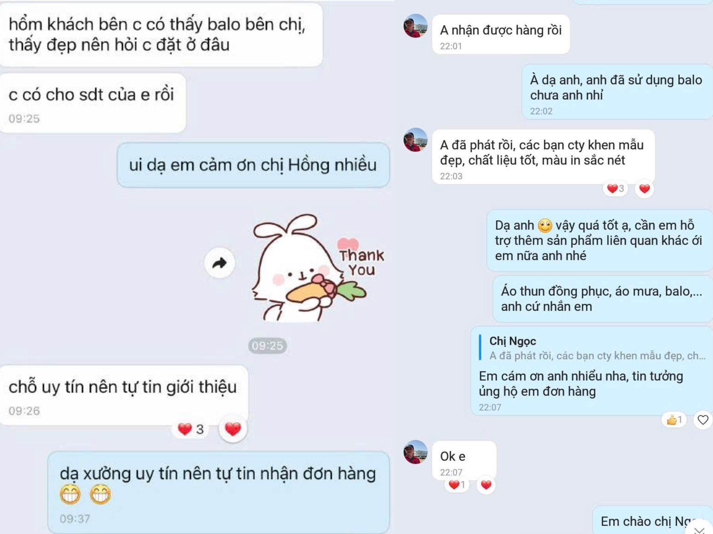Open the avatar next to 'A nhận được hàng rồi'
Viewport: 713px width, 534px height.
tap(416, 26)
